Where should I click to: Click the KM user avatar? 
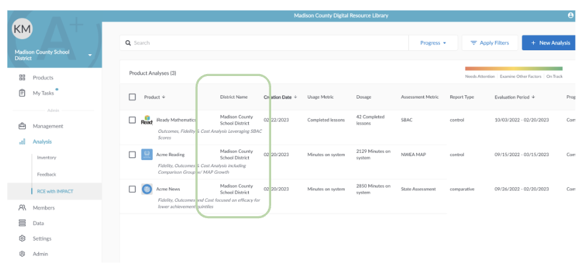coord(22,28)
